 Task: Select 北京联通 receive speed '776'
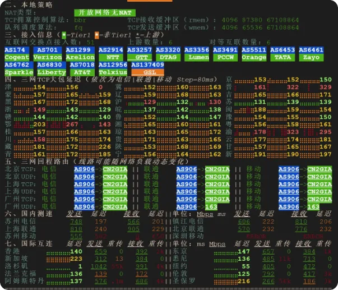point(301,229)
